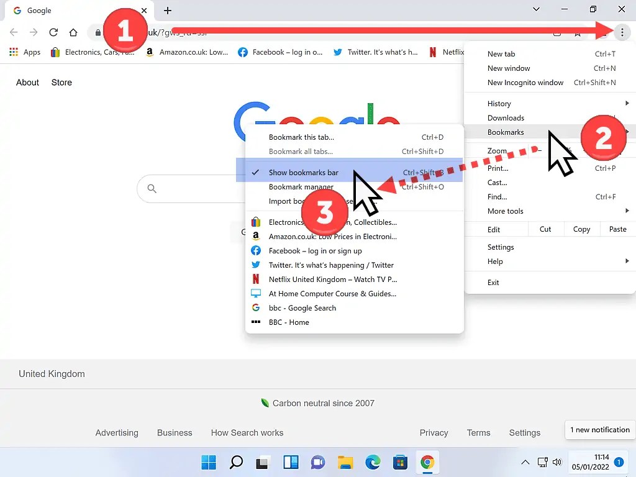Image resolution: width=636 pixels, height=477 pixels.
Task: Click the browser Forward arrow
Action: [34, 32]
